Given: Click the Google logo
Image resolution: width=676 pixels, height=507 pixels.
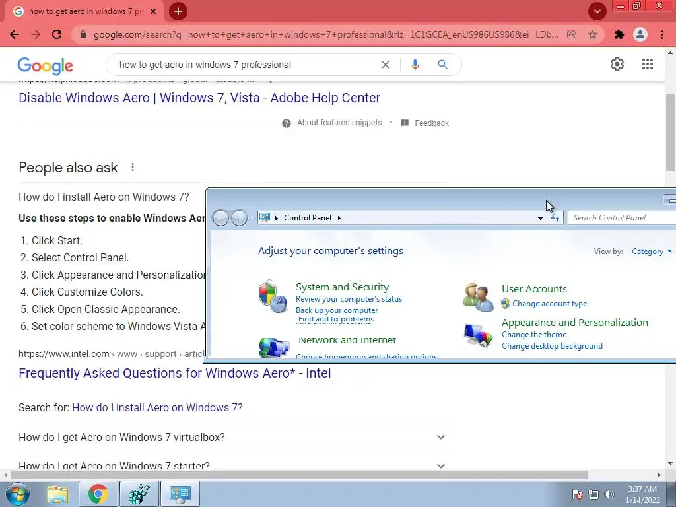Looking at the screenshot, I should tap(46, 65).
